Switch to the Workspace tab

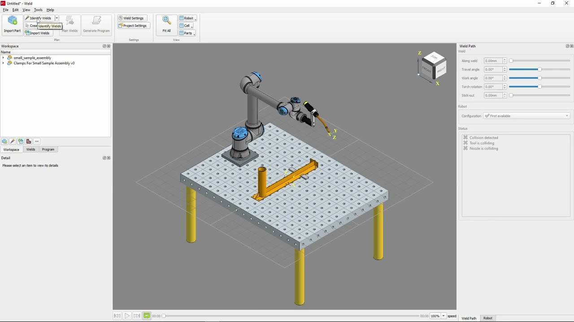point(11,149)
